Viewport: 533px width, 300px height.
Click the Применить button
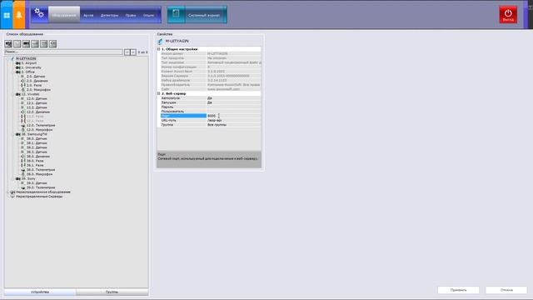pos(459,290)
